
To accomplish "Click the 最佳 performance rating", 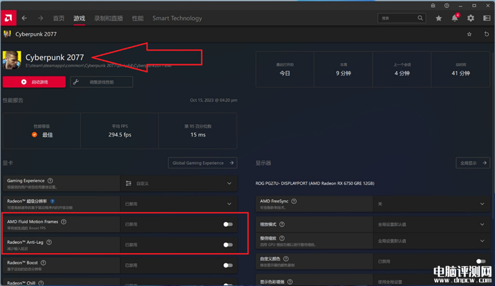I will tap(48, 135).
